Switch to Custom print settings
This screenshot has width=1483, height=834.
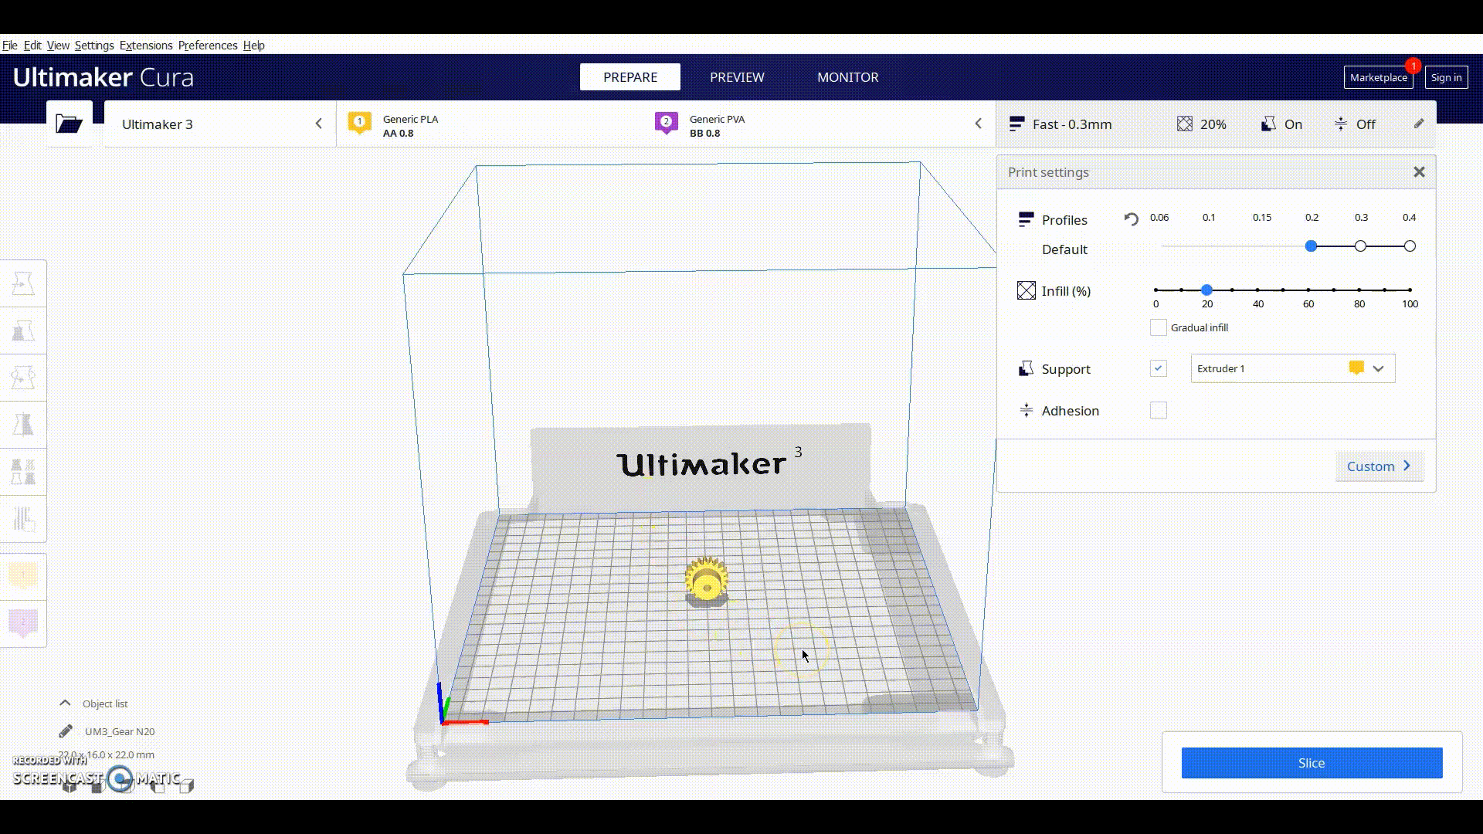pos(1379,466)
